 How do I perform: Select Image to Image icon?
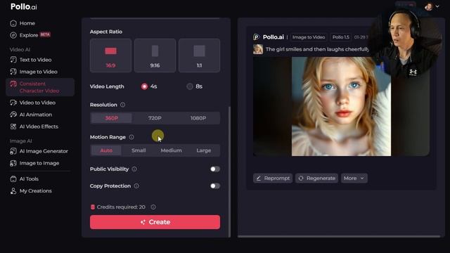click(13, 163)
